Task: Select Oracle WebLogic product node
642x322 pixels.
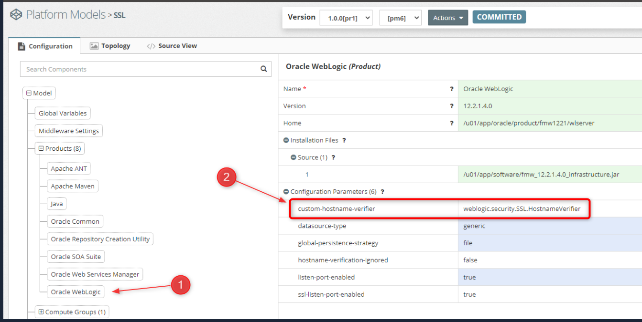Action: [76, 292]
